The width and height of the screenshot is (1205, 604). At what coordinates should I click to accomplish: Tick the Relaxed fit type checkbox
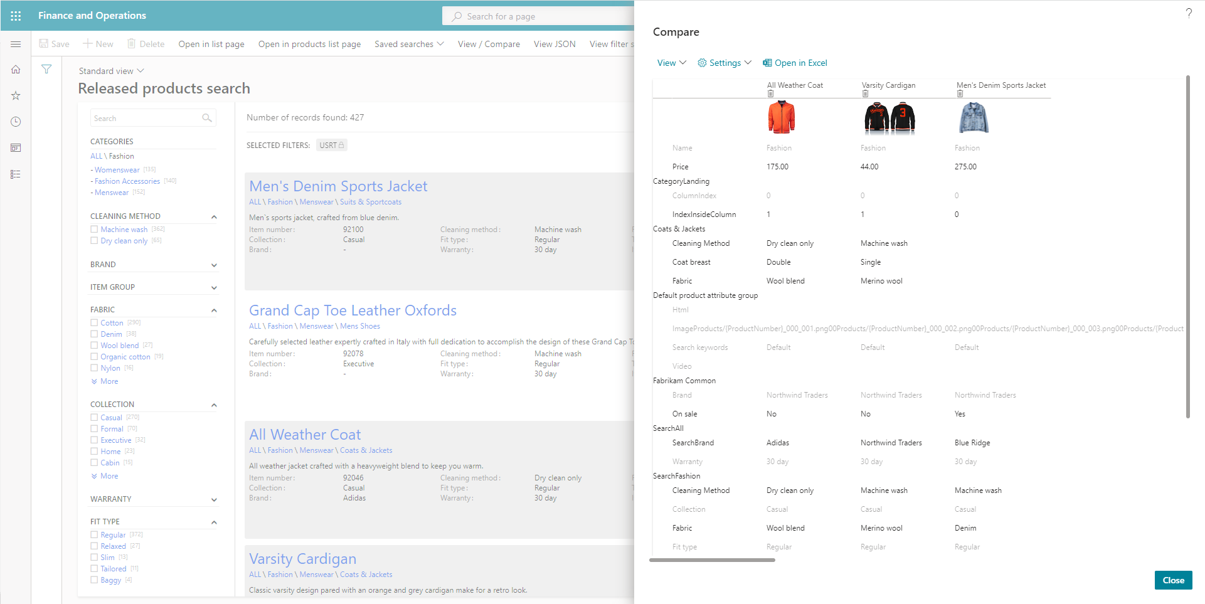[x=94, y=546]
